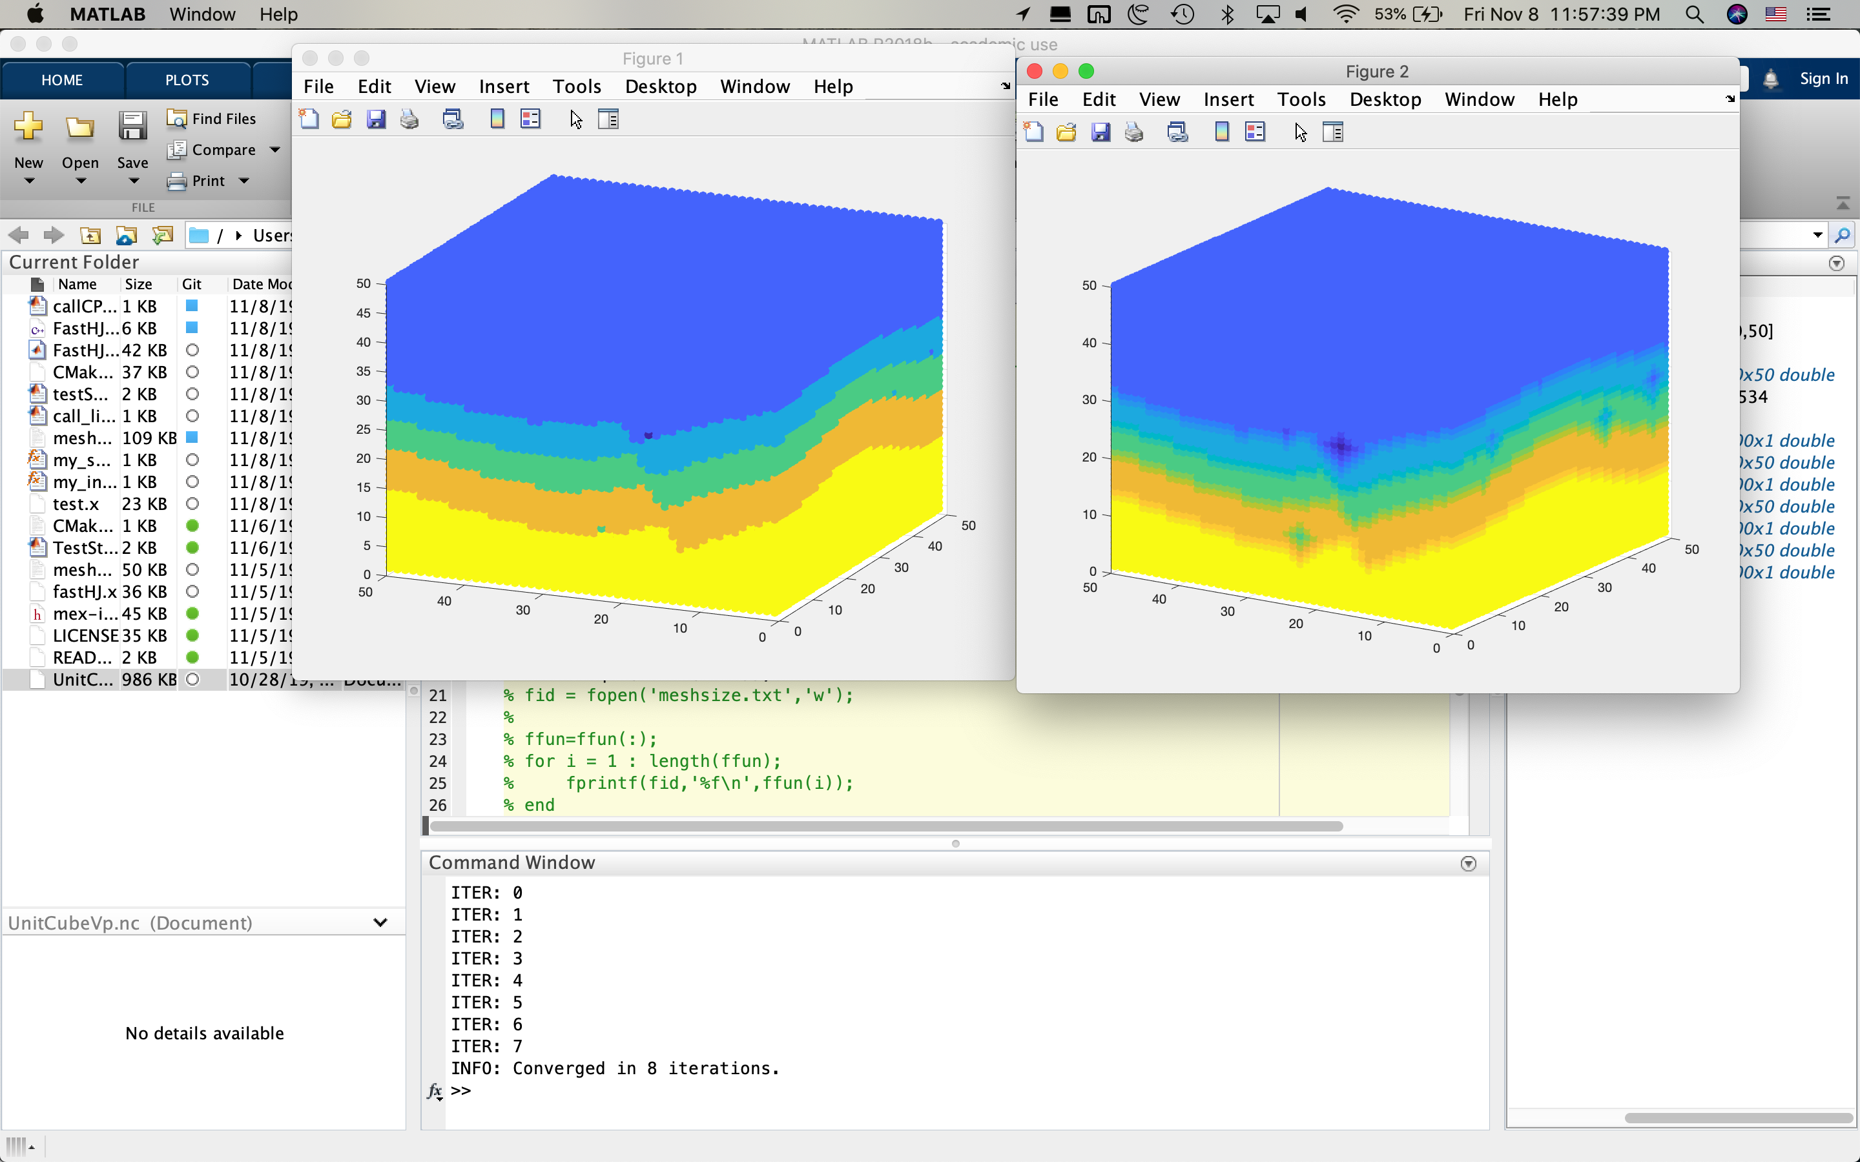Click Link Plot icon in Figure 1

point(453,119)
